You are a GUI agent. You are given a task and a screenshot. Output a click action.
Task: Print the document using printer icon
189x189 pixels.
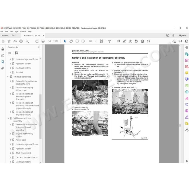[x=21, y=41]
